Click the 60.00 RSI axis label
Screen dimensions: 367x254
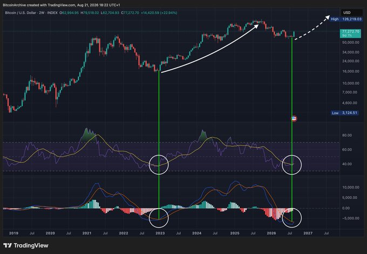coord(347,150)
